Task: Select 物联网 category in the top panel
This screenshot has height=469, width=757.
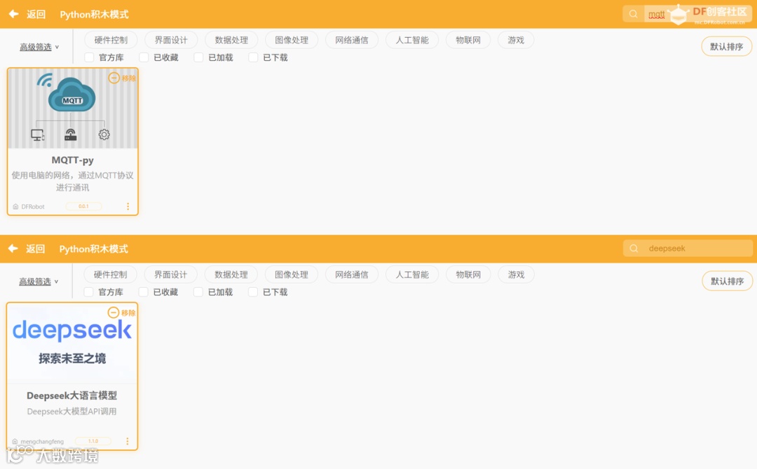Action: [468, 40]
